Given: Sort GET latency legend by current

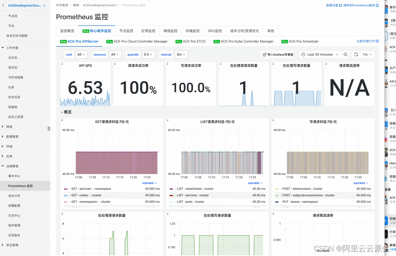Looking at the screenshot, I should tap(150, 183).
